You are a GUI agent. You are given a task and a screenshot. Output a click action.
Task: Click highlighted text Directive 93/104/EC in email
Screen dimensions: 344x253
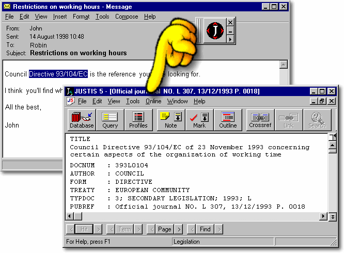pos(58,74)
